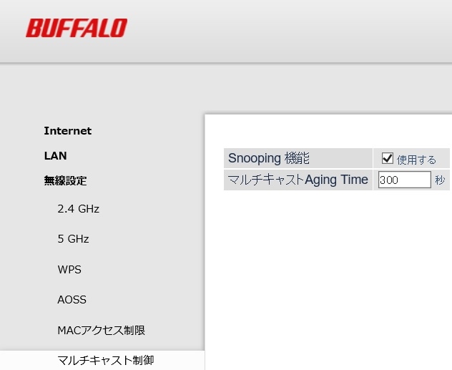
Task: Go to the 5 GHz wireless page
Action: click(x=73, y=239)
